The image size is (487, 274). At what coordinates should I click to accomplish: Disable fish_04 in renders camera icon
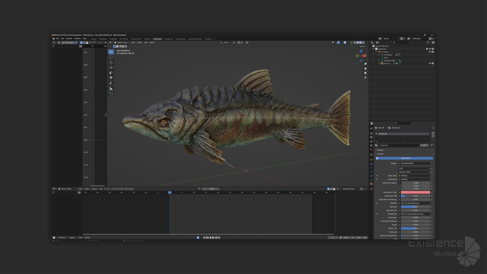point(433,63)
